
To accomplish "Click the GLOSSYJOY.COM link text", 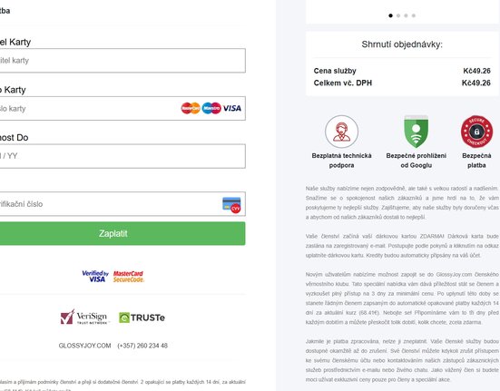I will 84,346.
